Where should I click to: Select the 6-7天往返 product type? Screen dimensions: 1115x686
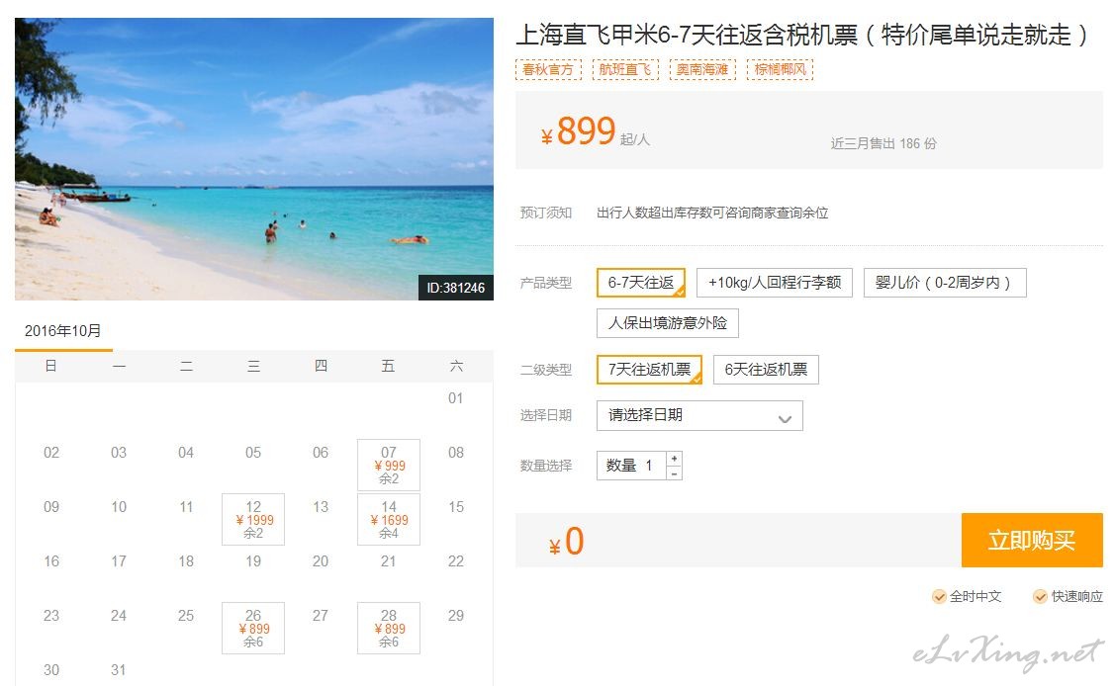click(x=641, y=283)
